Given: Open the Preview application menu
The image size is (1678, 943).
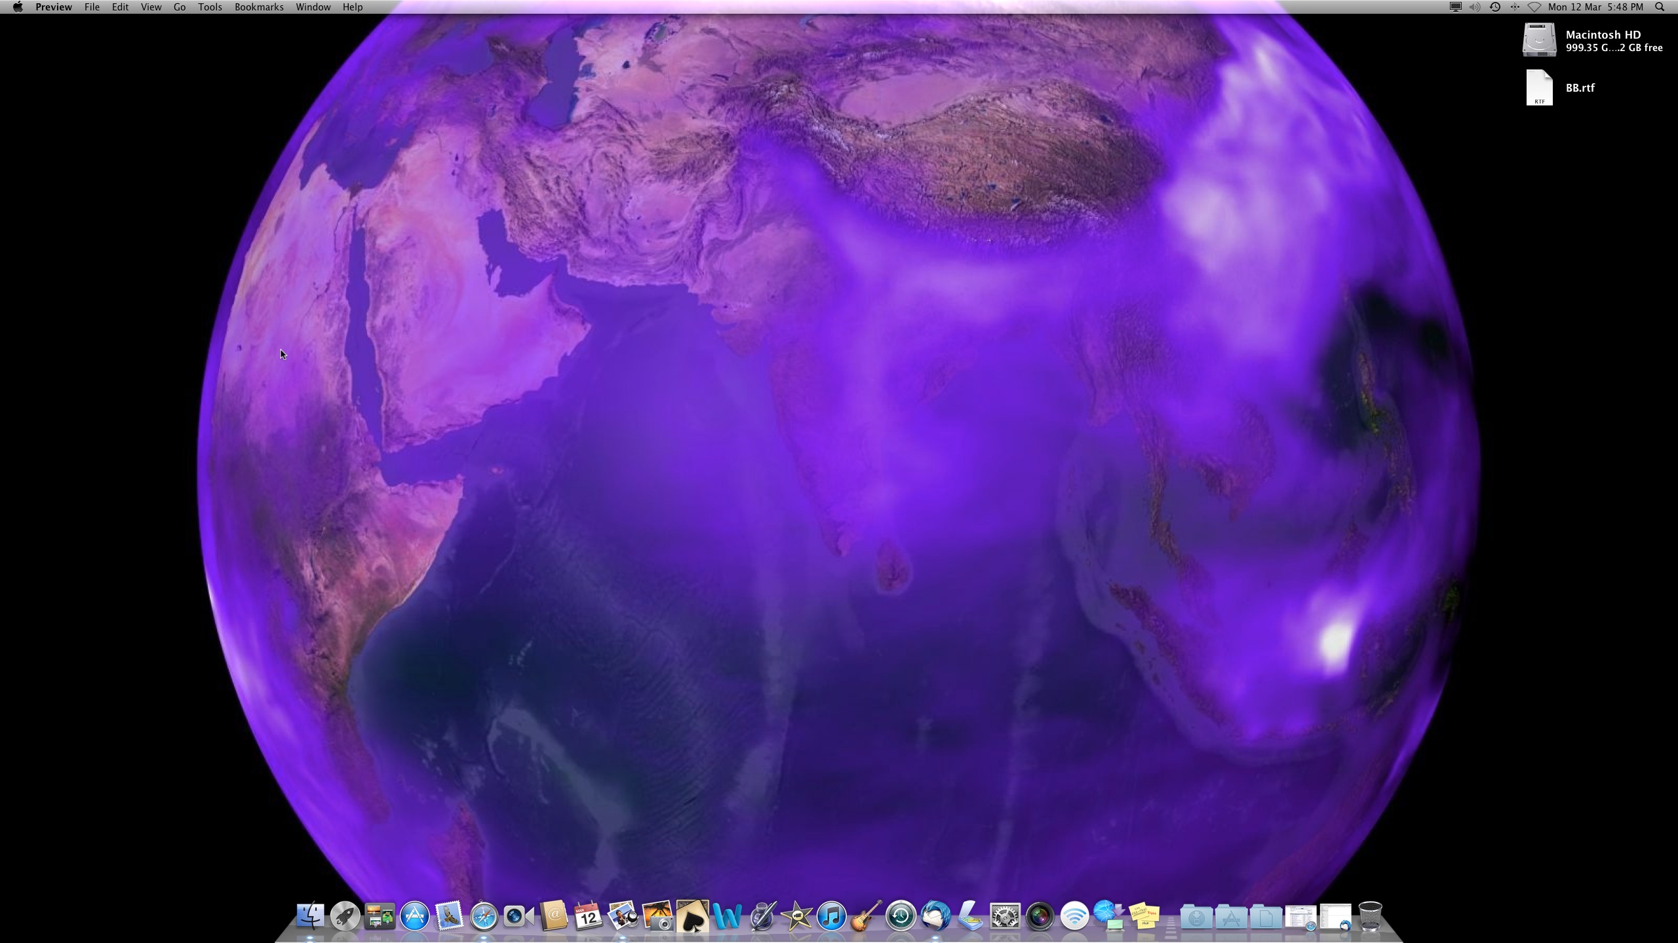Looking at the screenshot, I should click(x=54, y=7).
